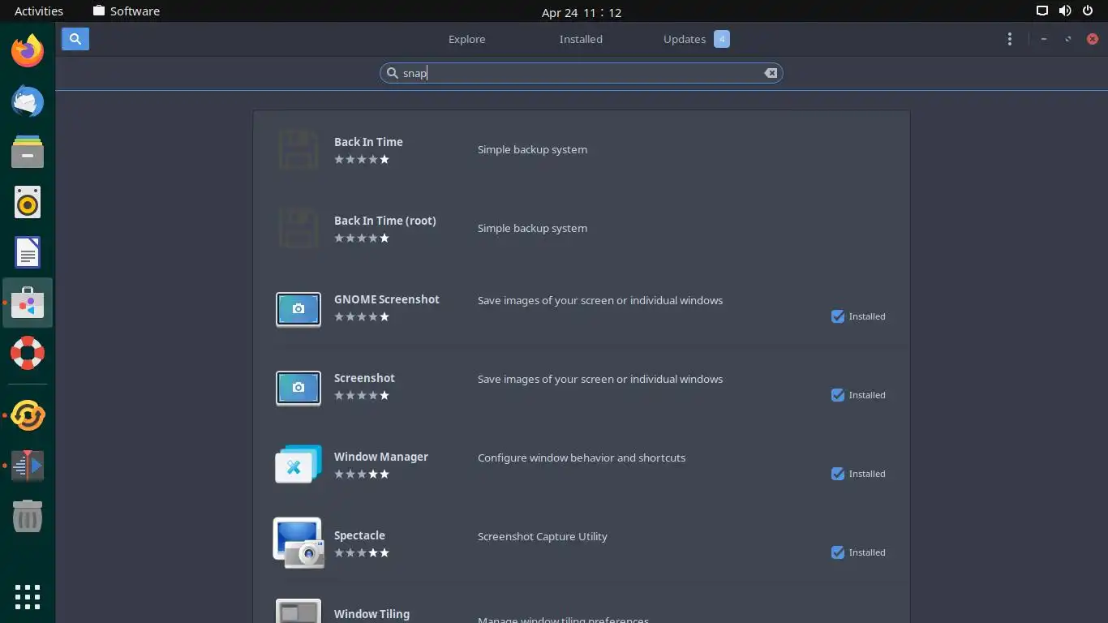1108x623 pixels.
Task: Open the Window Manager result title
Action: tap(381, 457)
